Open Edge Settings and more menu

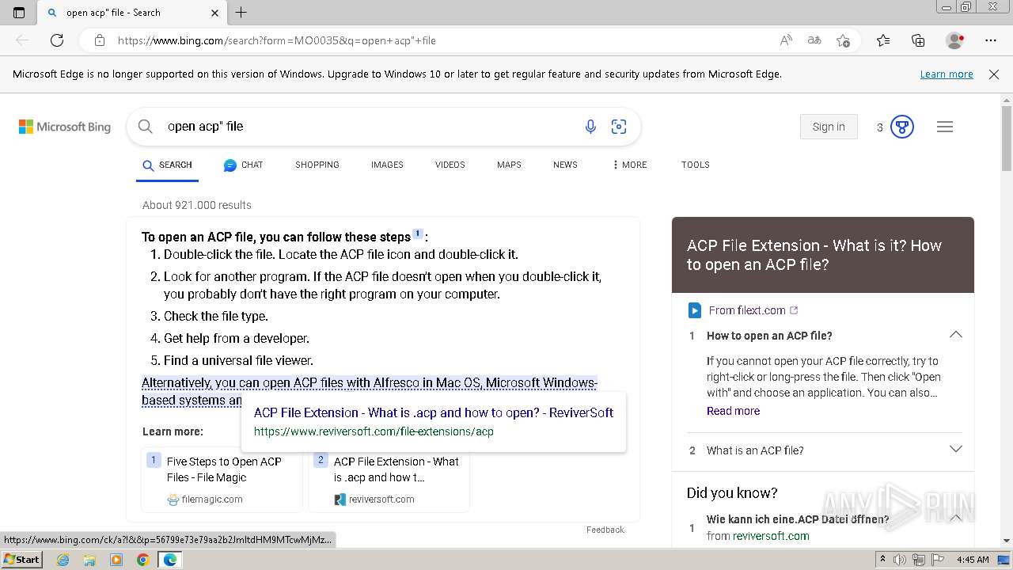[x=991, y=40]
